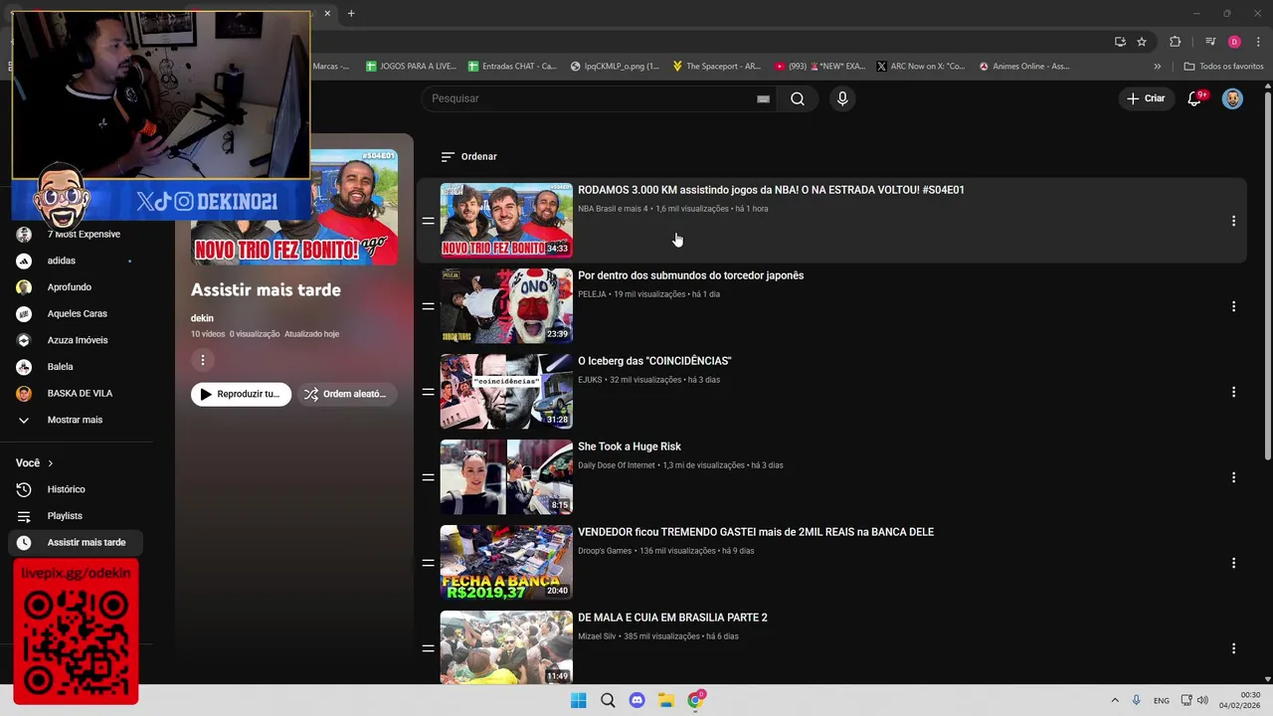The height and width of the screenshot is (716, 1273).
Task: Visit the PELEJA channel link
Action: [x=592, y=294]
